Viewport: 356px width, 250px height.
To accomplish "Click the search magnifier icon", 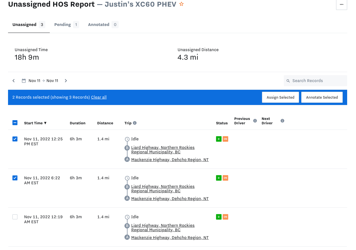I will pos(288,81).
